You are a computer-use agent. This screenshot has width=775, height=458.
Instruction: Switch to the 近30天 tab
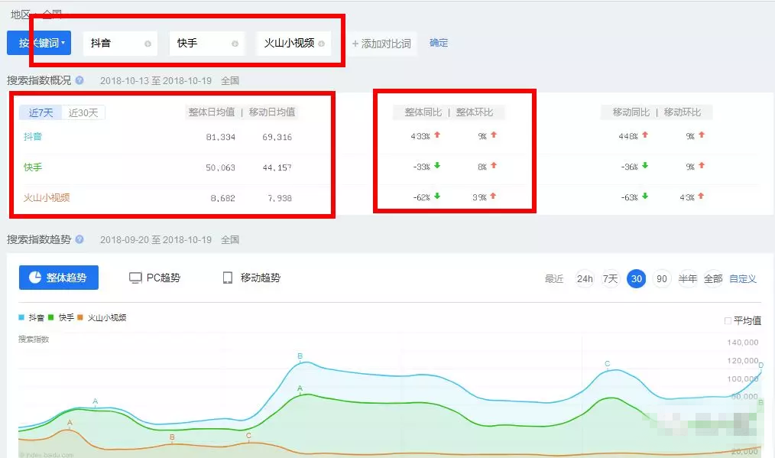pos(83,112)
